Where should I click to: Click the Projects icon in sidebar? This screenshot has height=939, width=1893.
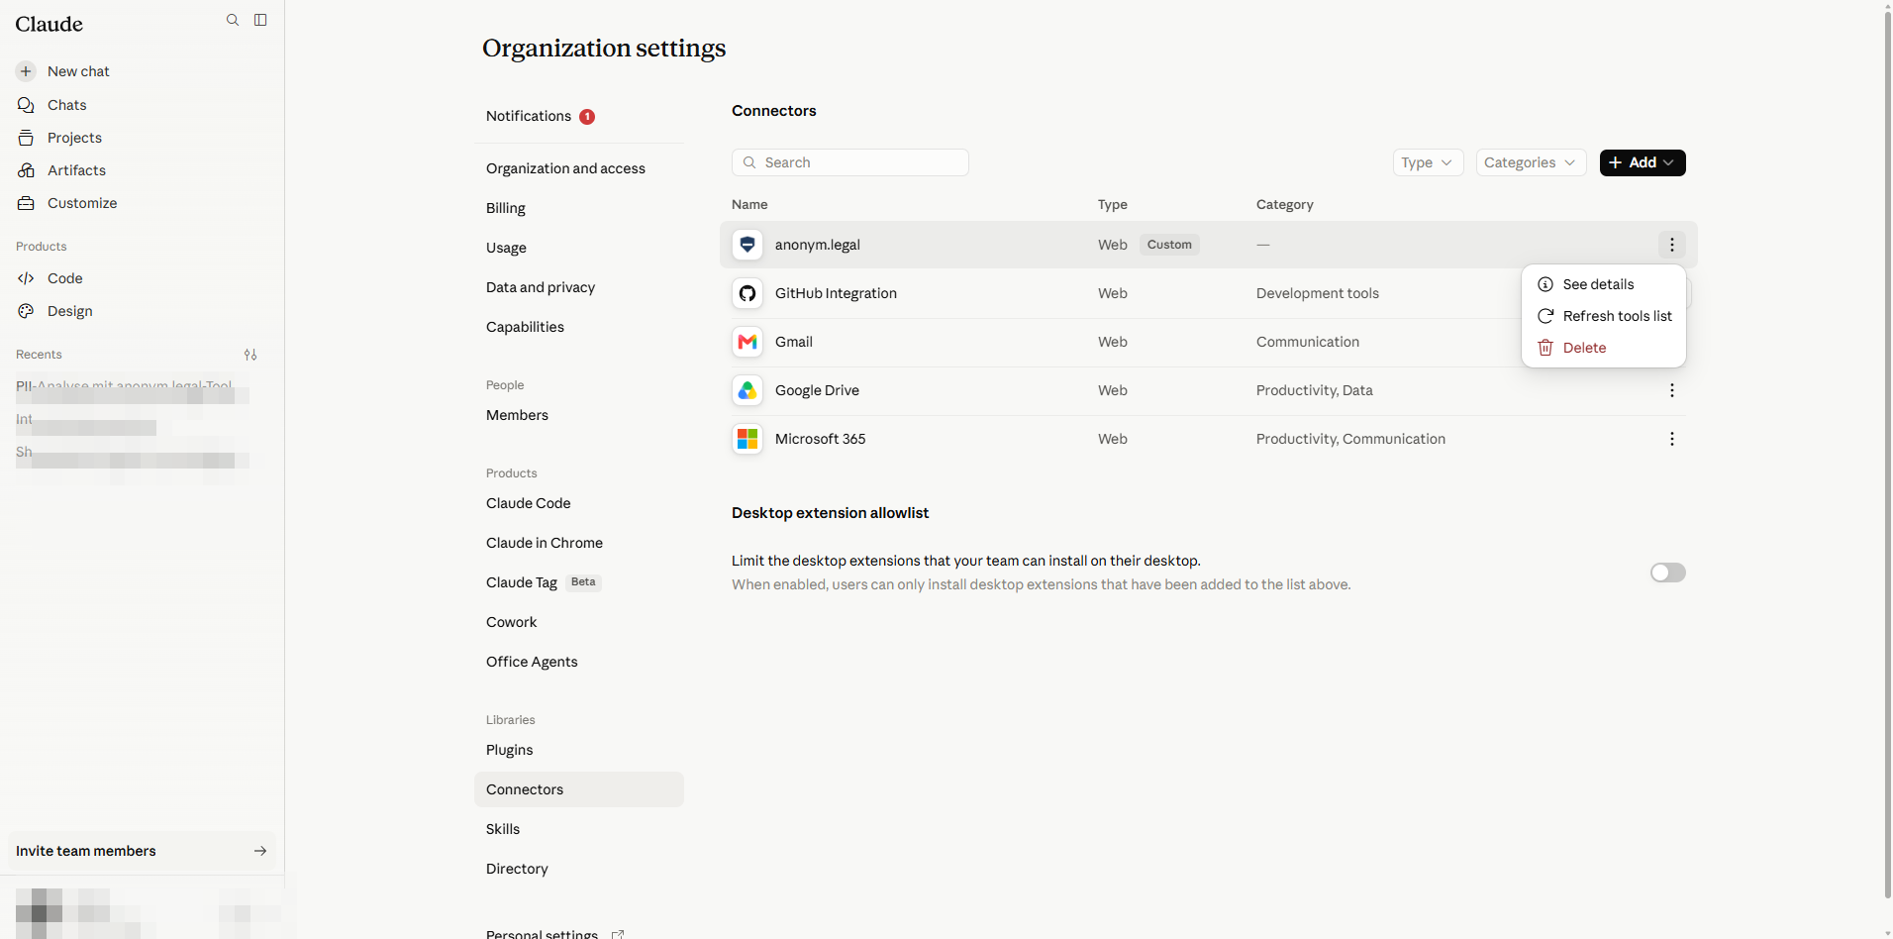[x=26, y=138]
